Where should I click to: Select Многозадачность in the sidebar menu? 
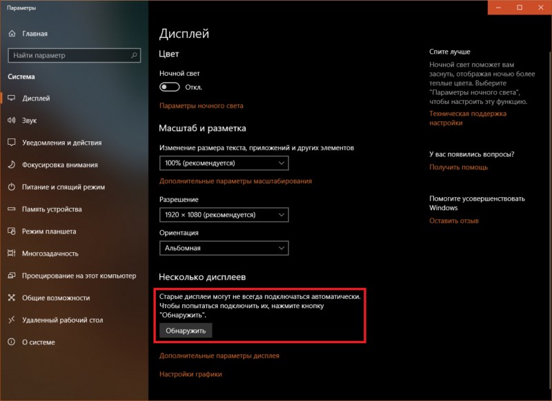(50, 254)
